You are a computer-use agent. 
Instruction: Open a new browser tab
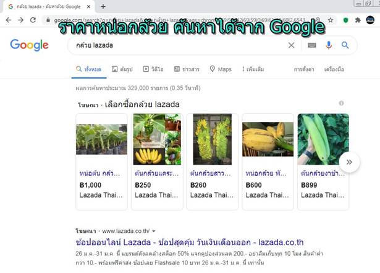[103, 7]
